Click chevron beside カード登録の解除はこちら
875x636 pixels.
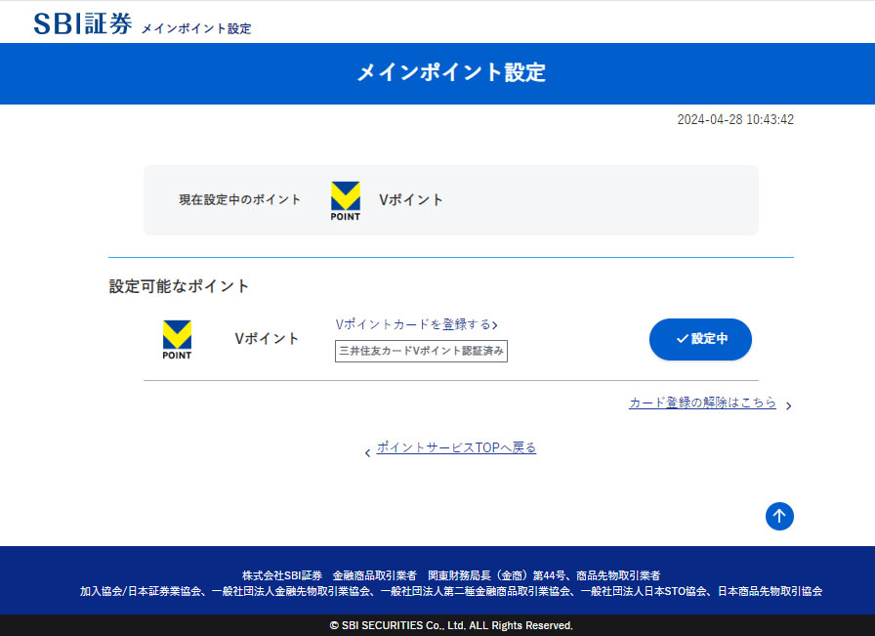click(x=788, y=405)
